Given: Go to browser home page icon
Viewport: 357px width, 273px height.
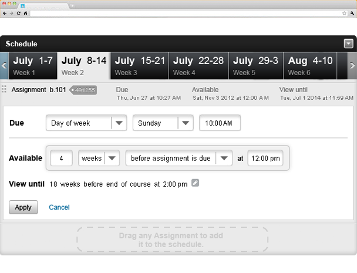Looking at the screenshot, I should click(x=25, y=12).
